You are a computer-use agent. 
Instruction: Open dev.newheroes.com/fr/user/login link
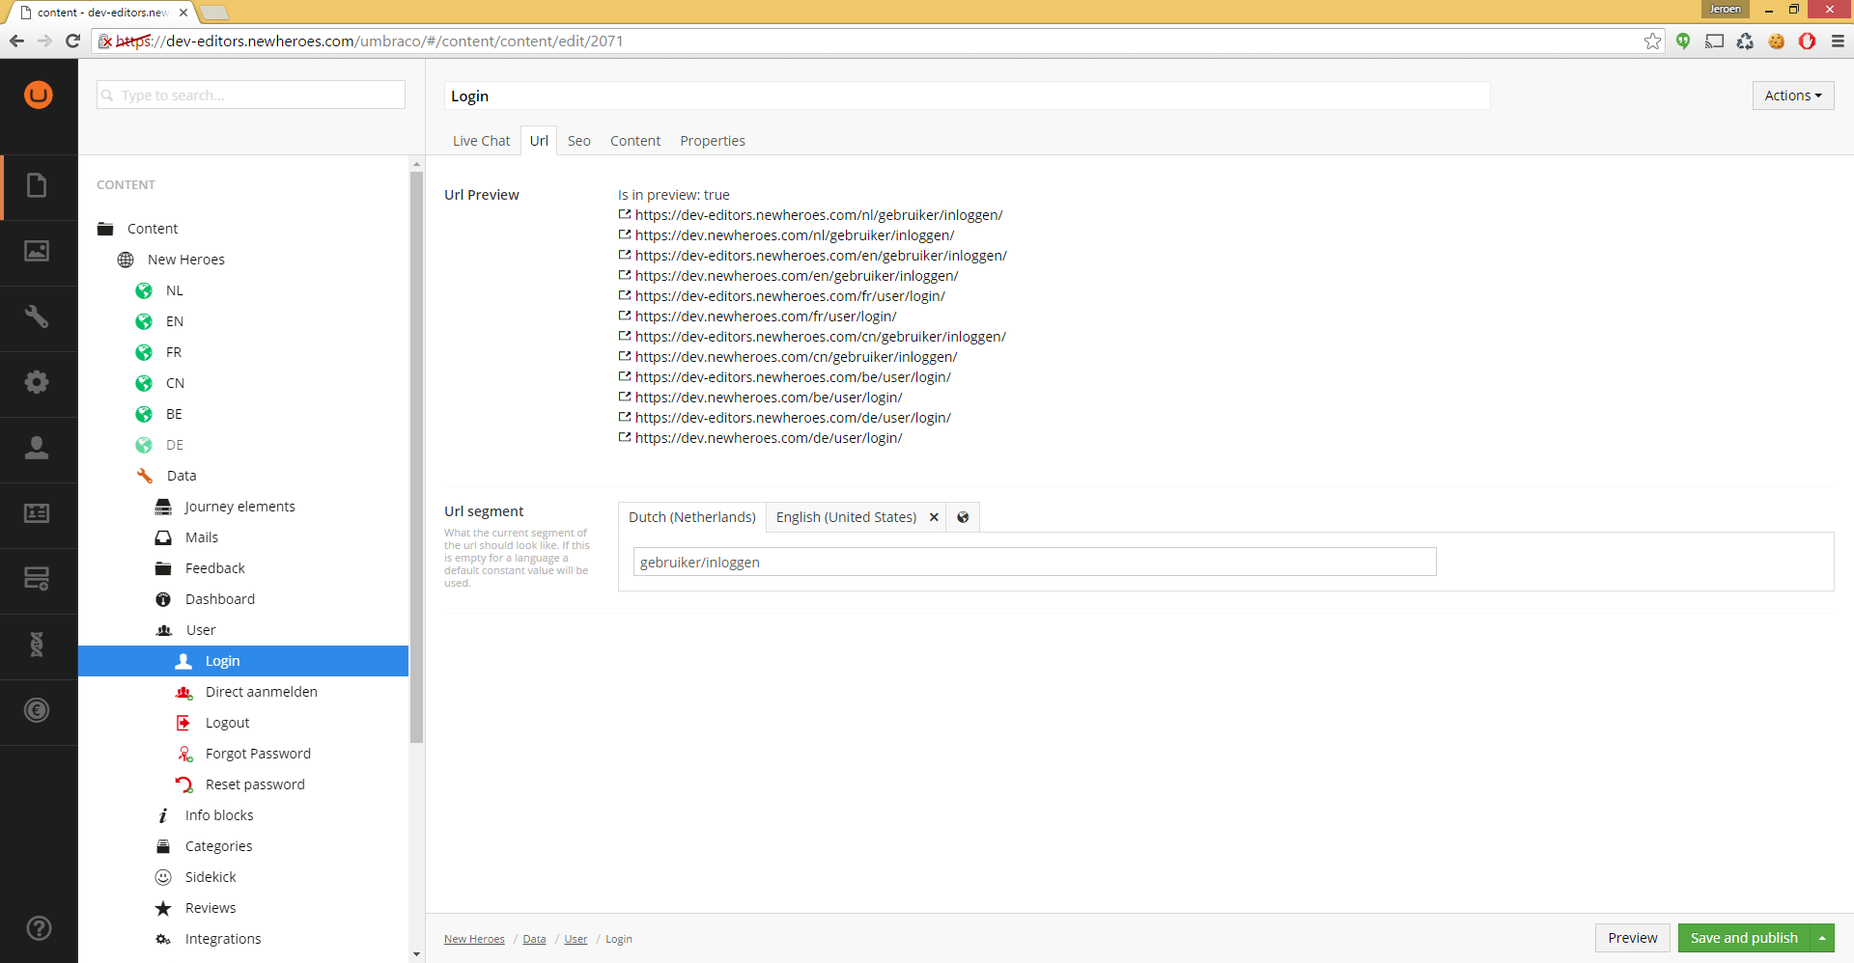click(x=766, y=316)
